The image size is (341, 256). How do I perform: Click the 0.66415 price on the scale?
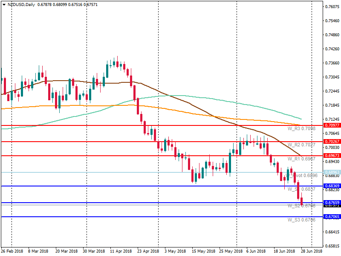pos(331,232)
